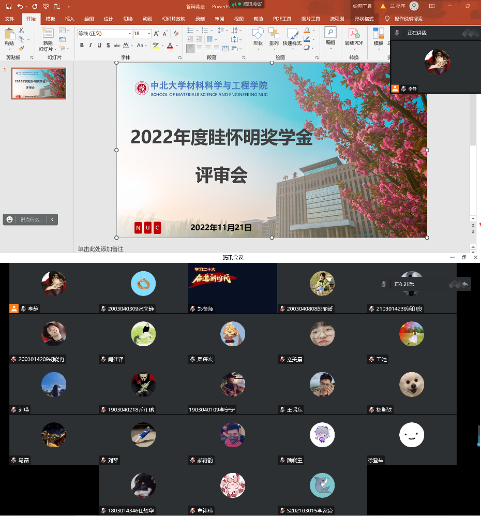Click the emoji icon in chat bar
The width and height of the screenshot is (481, 516).
[x=10, y=219]
